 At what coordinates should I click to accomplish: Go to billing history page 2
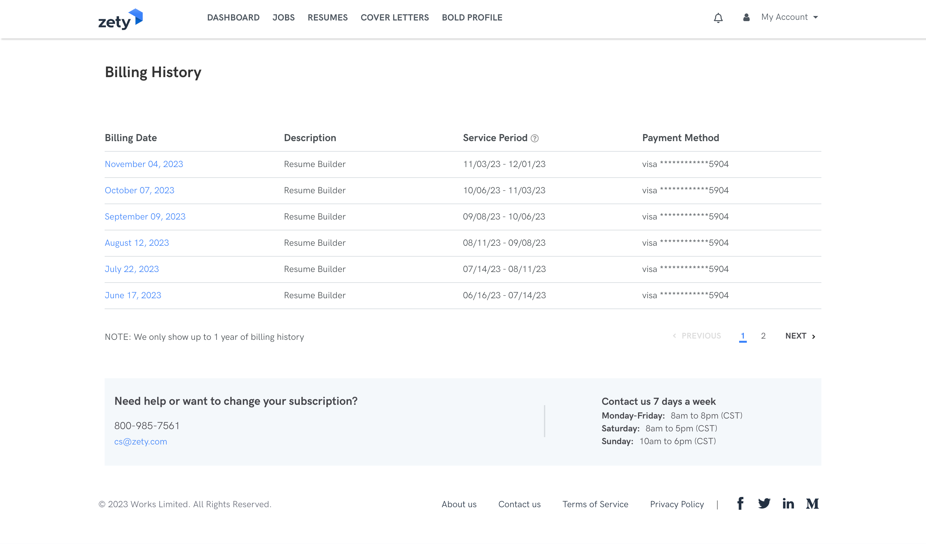763,336
